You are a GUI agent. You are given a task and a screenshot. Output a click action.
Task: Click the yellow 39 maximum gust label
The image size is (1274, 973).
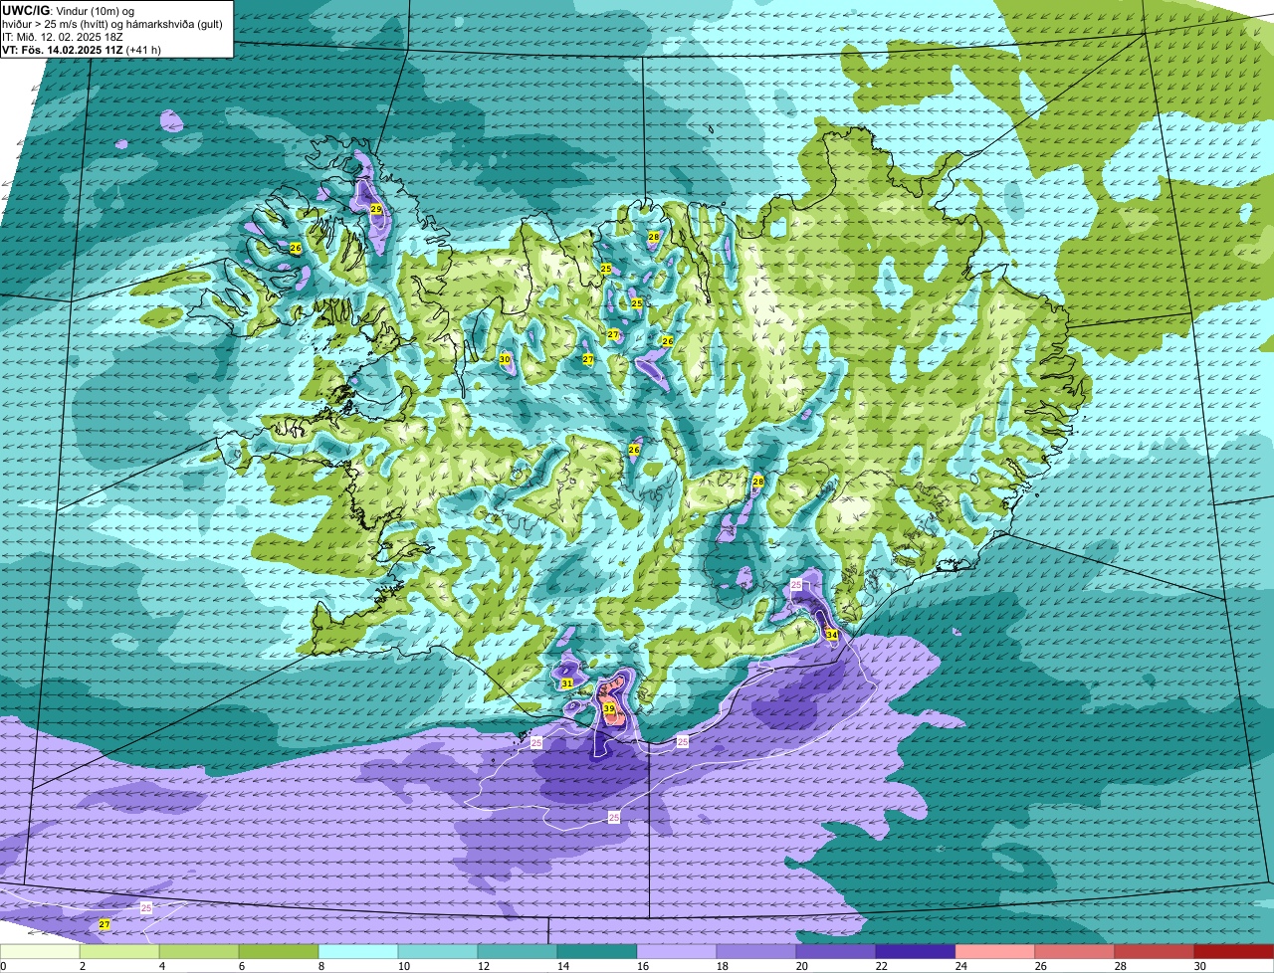[609, 709]
